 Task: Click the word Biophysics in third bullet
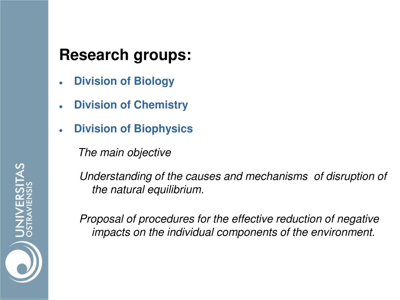(163, 129)
